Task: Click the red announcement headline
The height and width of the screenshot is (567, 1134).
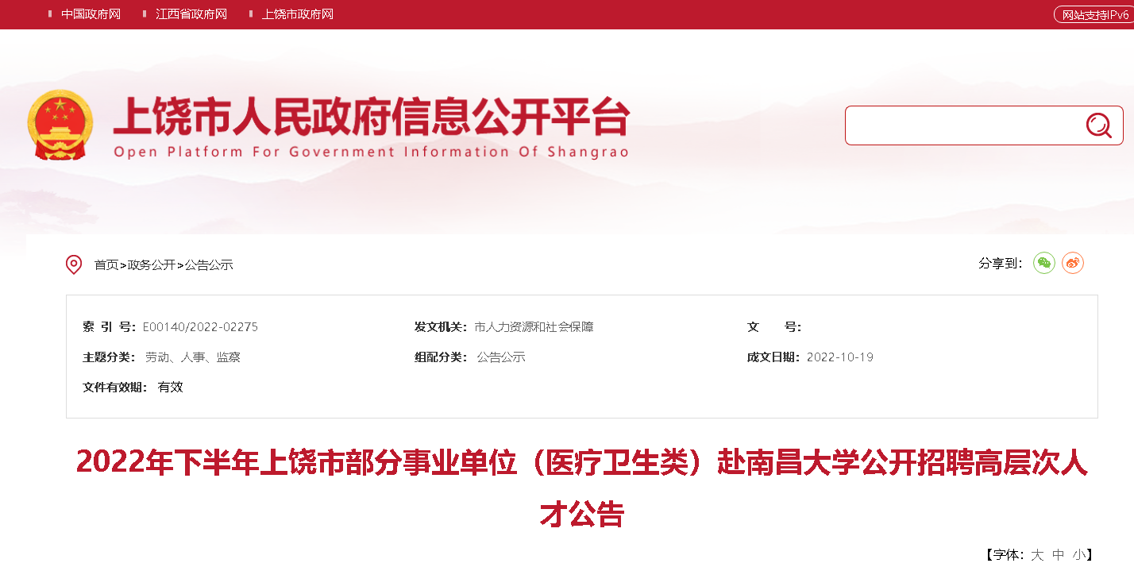Action: click(581, 488)
